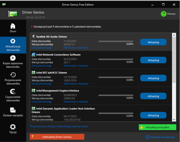Click the driver list scrollbar thumb
The height and width of the screenshot is (142, 180).
[x=174, y=60]
